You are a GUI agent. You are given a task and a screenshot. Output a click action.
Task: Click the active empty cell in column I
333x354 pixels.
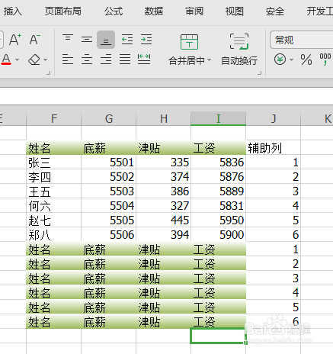click(218, 336)
